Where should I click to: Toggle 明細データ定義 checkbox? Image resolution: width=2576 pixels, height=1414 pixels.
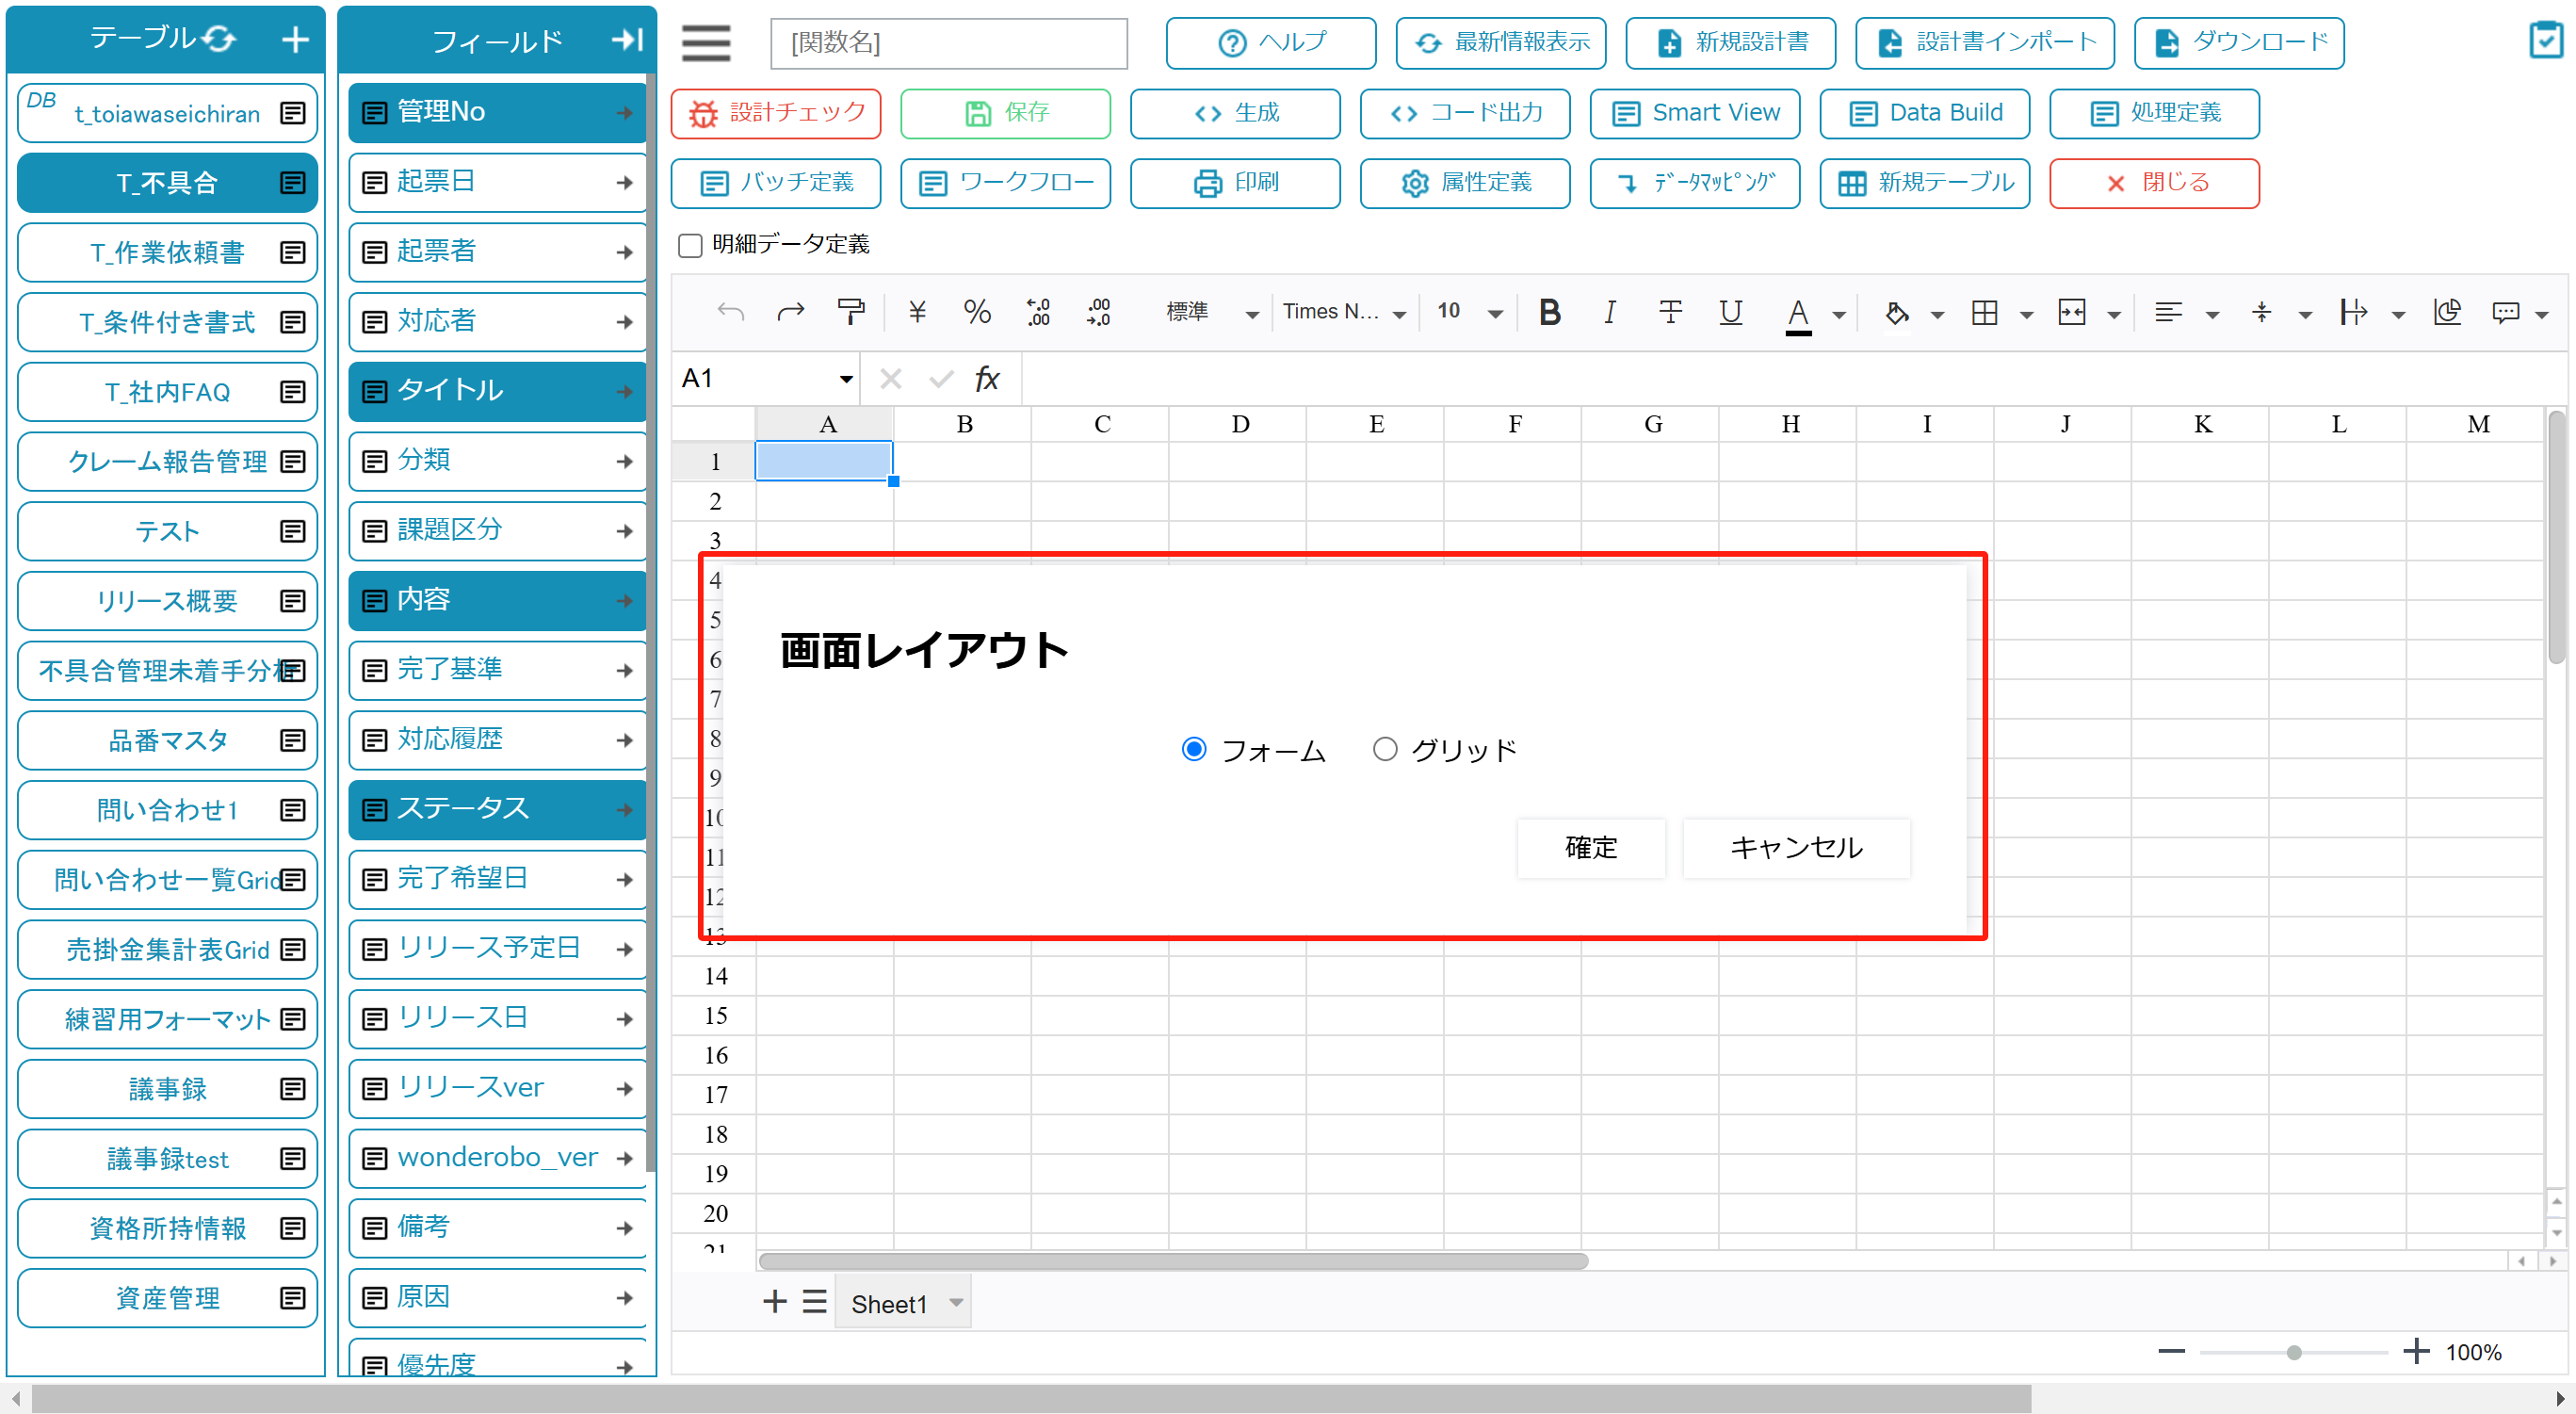(x=690, y=245)
